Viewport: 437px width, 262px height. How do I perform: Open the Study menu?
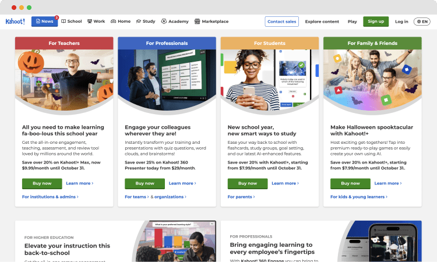point(146,22)
